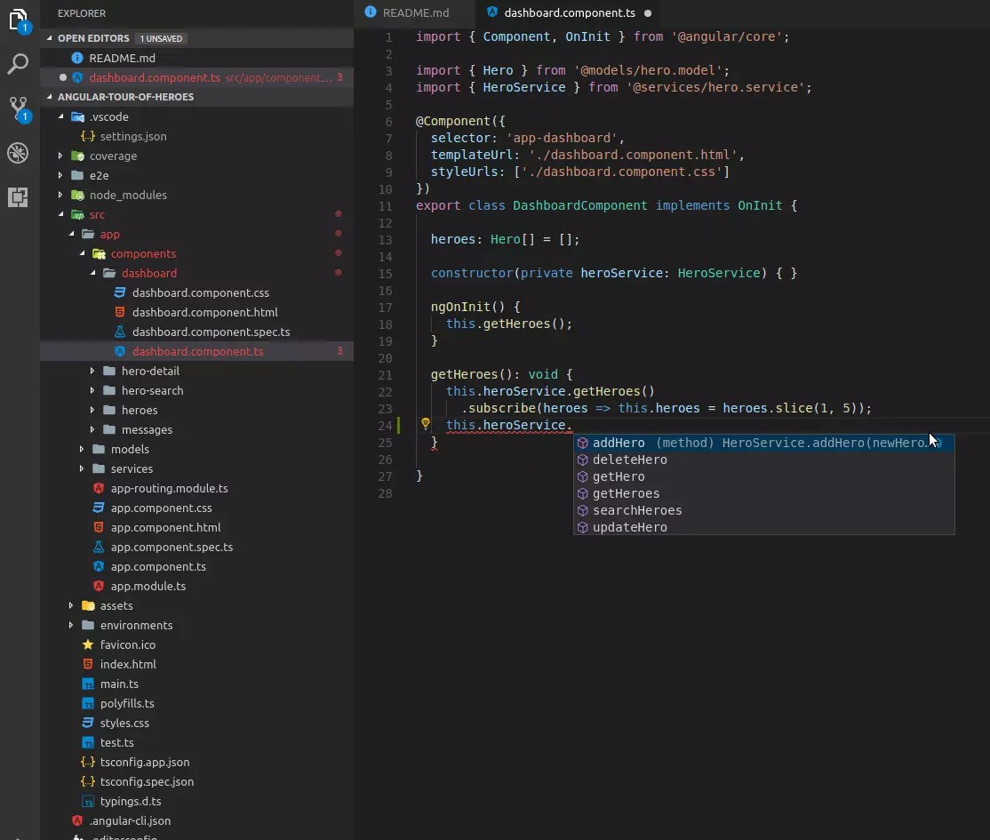Click the CSS icon beside styles.css

[88, 723]
